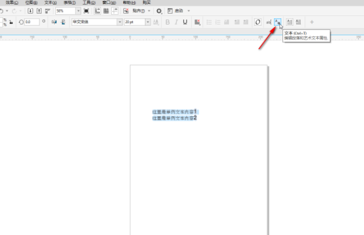The width and height of the screenshot is (364, 235).
Task: Open the 工具 menu
Action: pos(89,2)
